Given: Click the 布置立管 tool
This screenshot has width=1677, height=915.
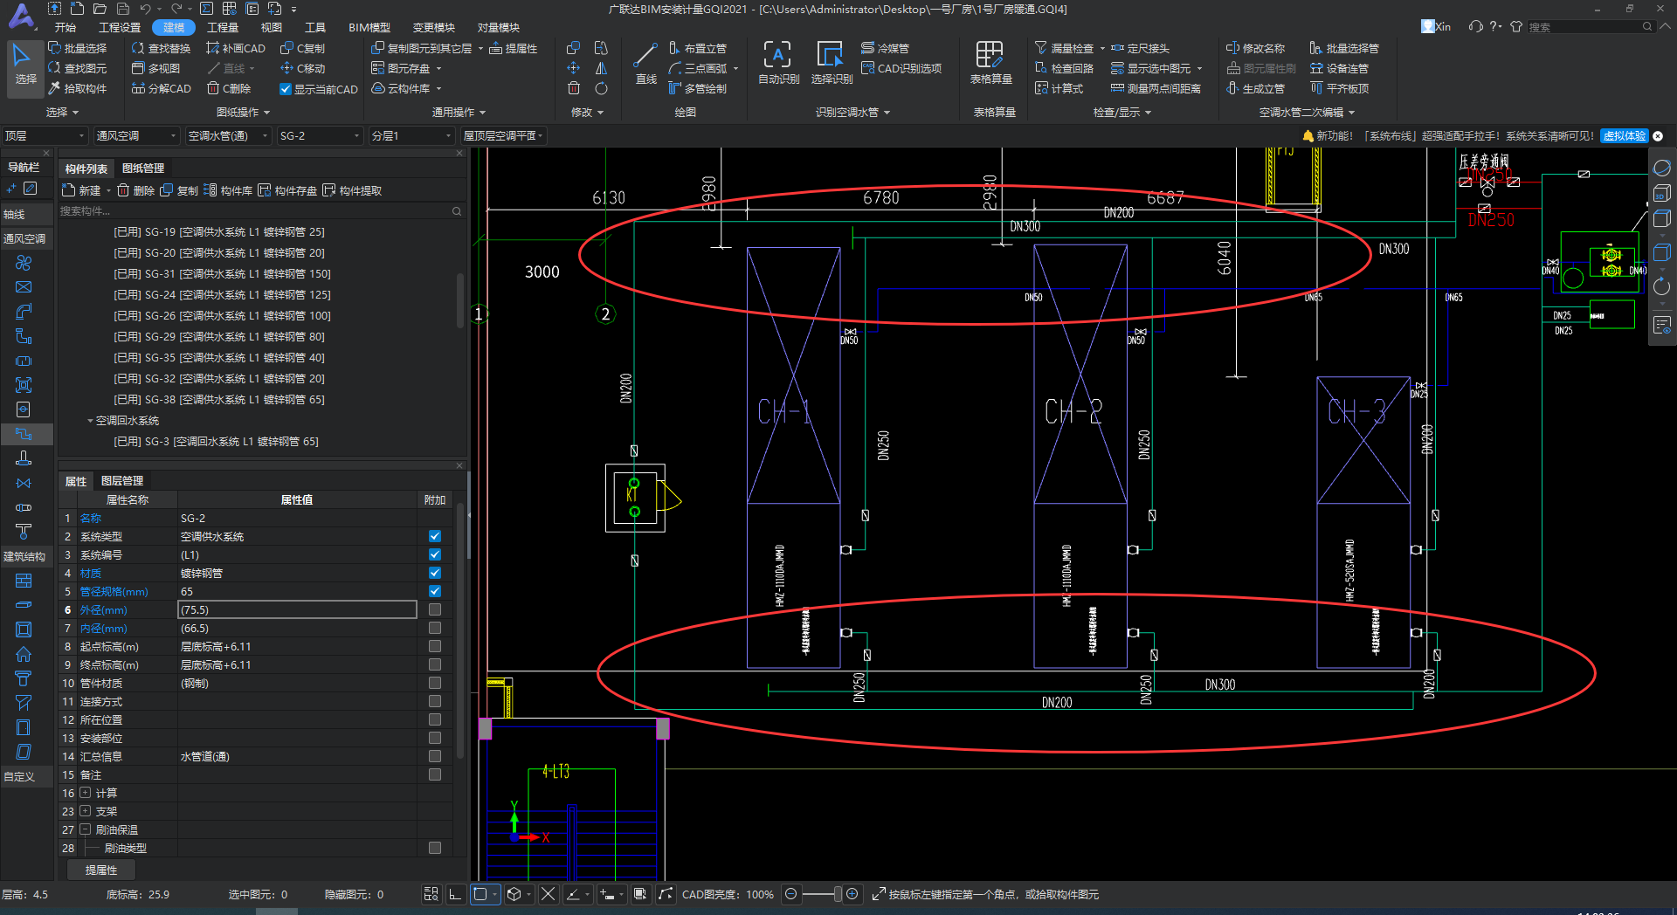Looking at the screenshot, I should [697, 48].
